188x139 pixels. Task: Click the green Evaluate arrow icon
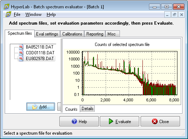point(111,121)
